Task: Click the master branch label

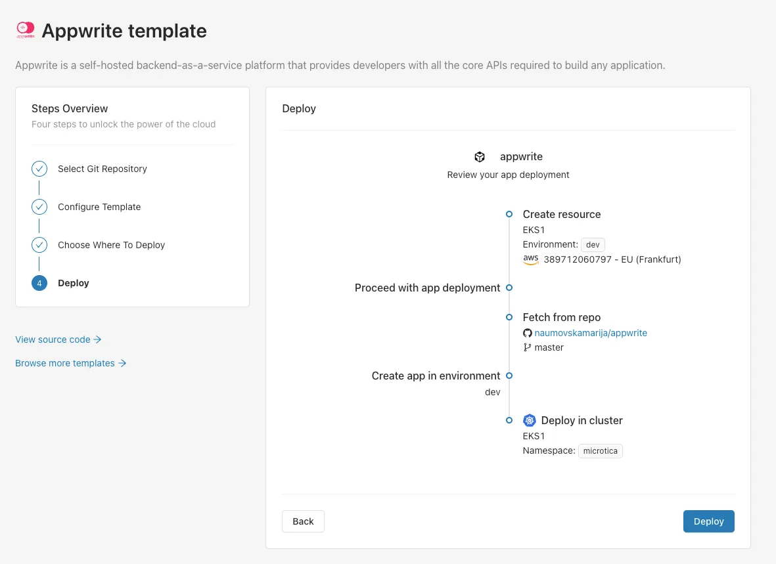Action: pos(549,347)
